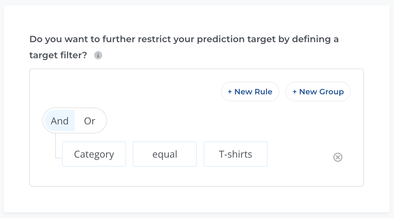Change the comparison from equal

pos(165,154)
